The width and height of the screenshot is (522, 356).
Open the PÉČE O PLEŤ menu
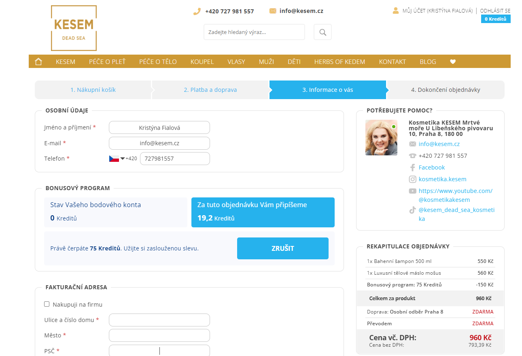click(107, 62)
